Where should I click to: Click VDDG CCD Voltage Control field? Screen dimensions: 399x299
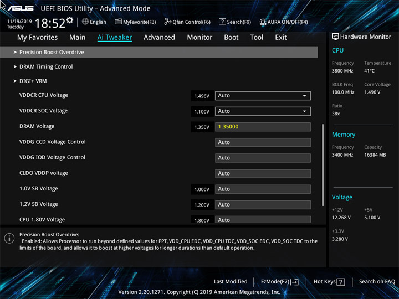[263, 142]
